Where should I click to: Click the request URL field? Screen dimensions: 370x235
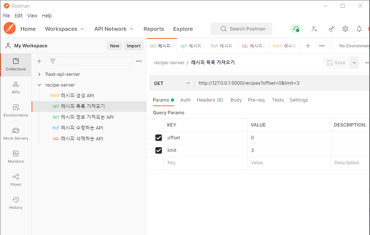point(282,83)
